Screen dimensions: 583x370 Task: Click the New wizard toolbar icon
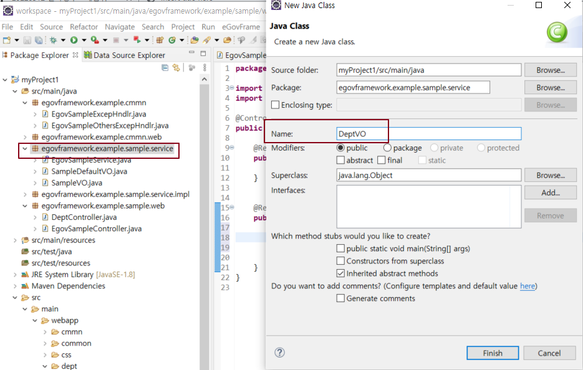pos(7,40)
